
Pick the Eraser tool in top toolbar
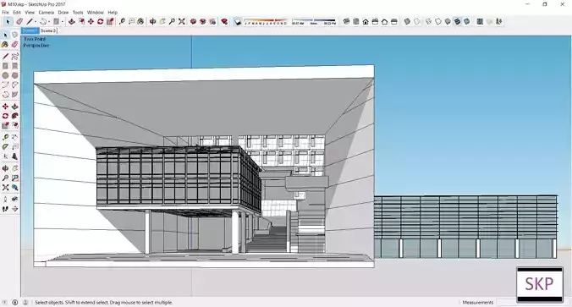pos(19,22)
